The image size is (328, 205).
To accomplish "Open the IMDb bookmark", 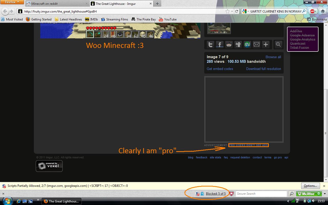I will tap(91, 19).
